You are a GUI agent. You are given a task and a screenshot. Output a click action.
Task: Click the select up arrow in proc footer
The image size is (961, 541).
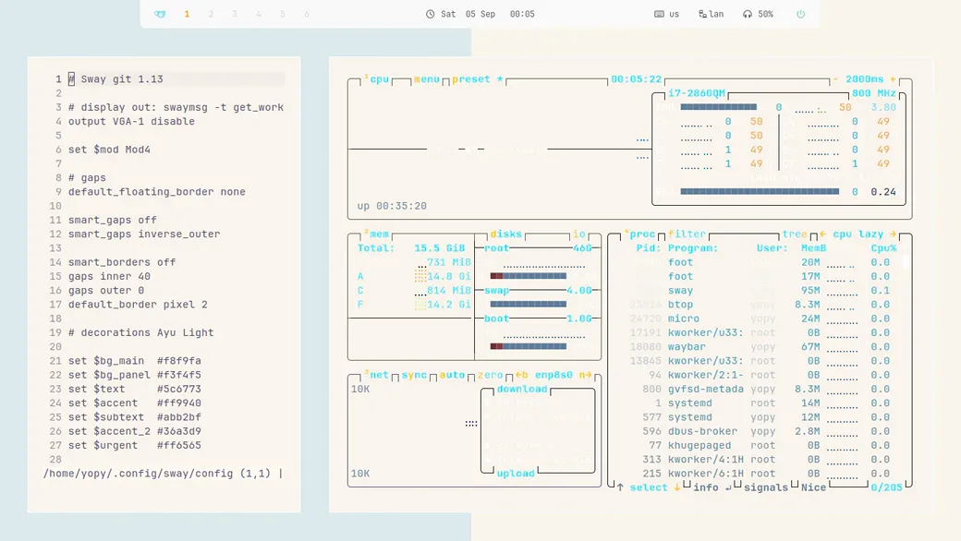(x=620, y=487)
